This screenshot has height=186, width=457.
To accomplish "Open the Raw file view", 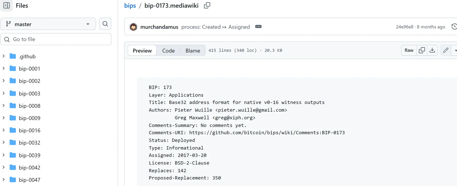I will point(409,50).
